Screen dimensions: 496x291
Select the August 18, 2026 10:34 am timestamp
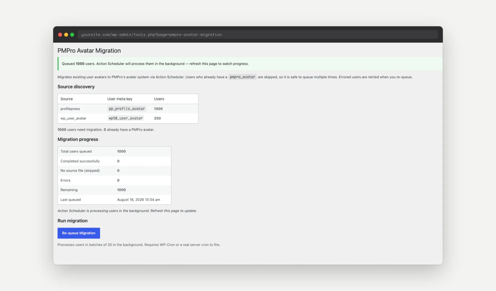[x=139, y=200]
